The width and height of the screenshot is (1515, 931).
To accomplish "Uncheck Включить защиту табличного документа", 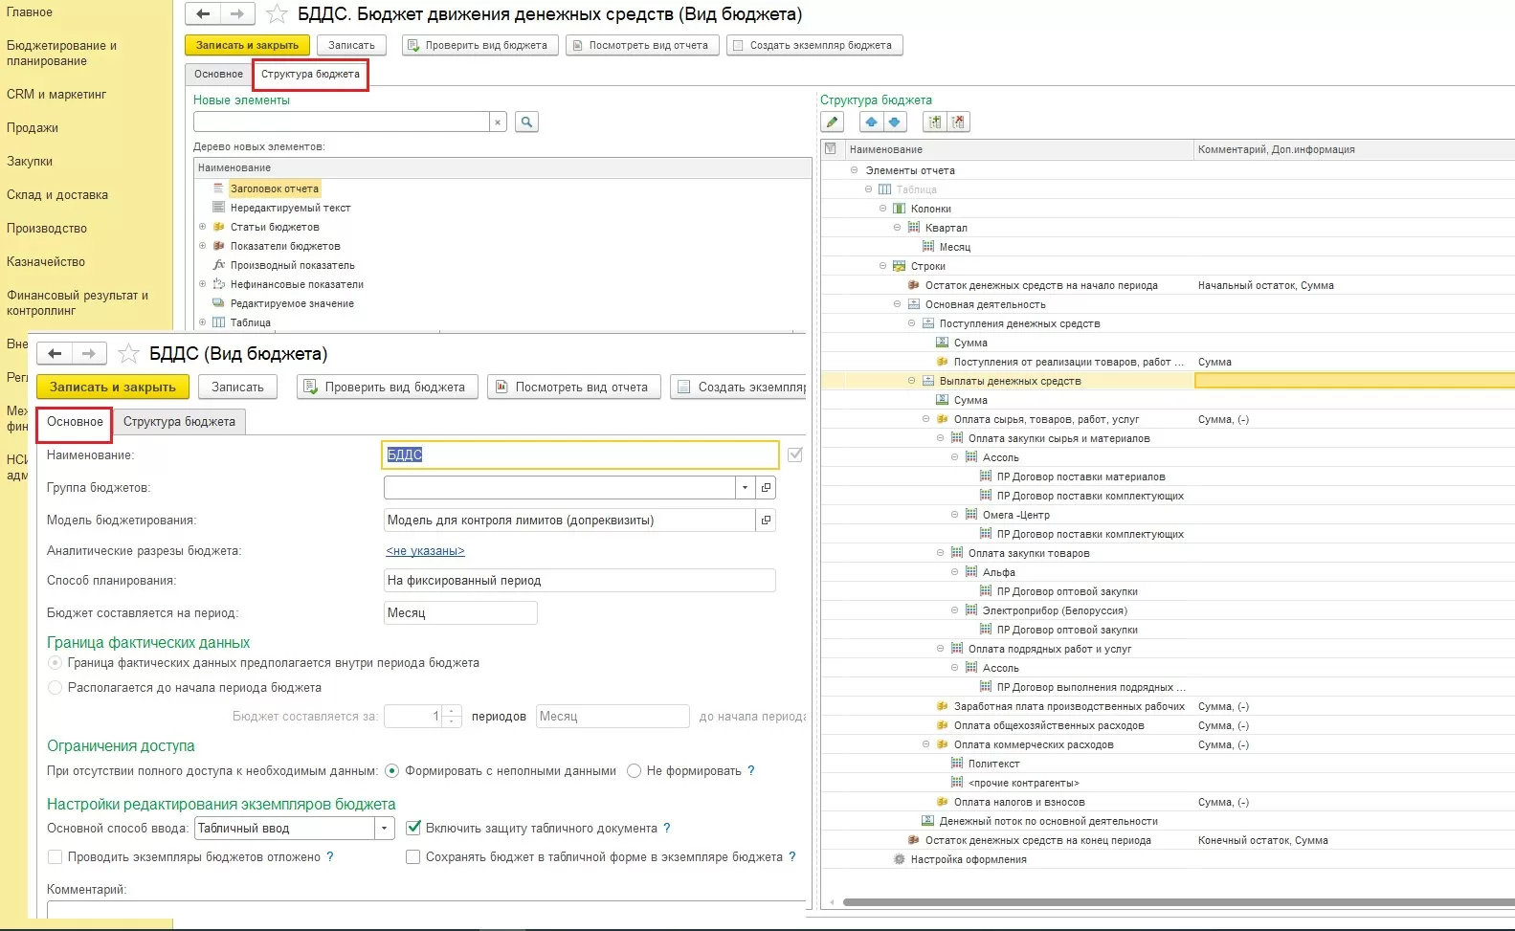I will click(413, 829).
